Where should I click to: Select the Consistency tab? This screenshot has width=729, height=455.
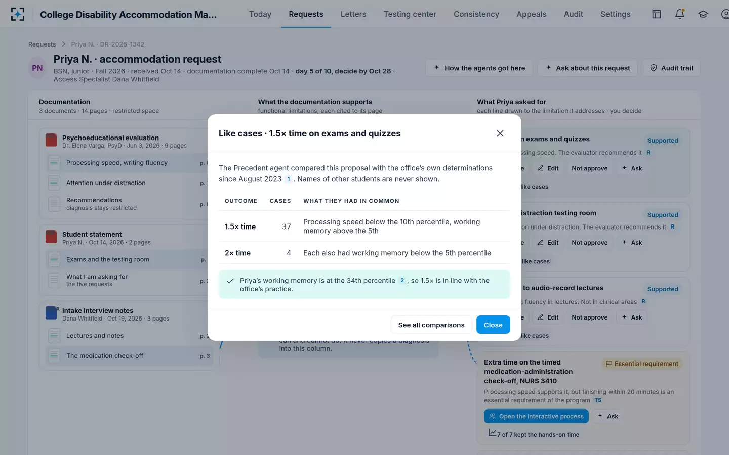[476, 14]
